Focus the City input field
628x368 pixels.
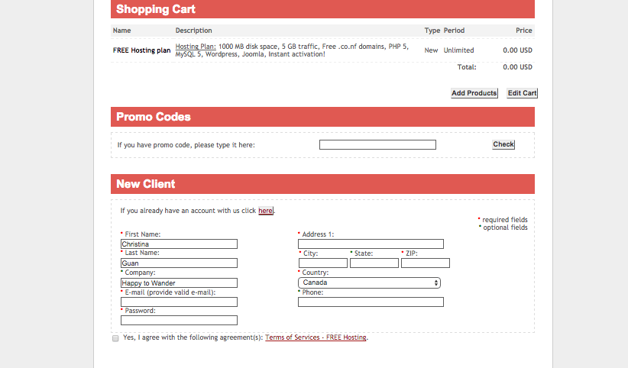click(323, 263)
